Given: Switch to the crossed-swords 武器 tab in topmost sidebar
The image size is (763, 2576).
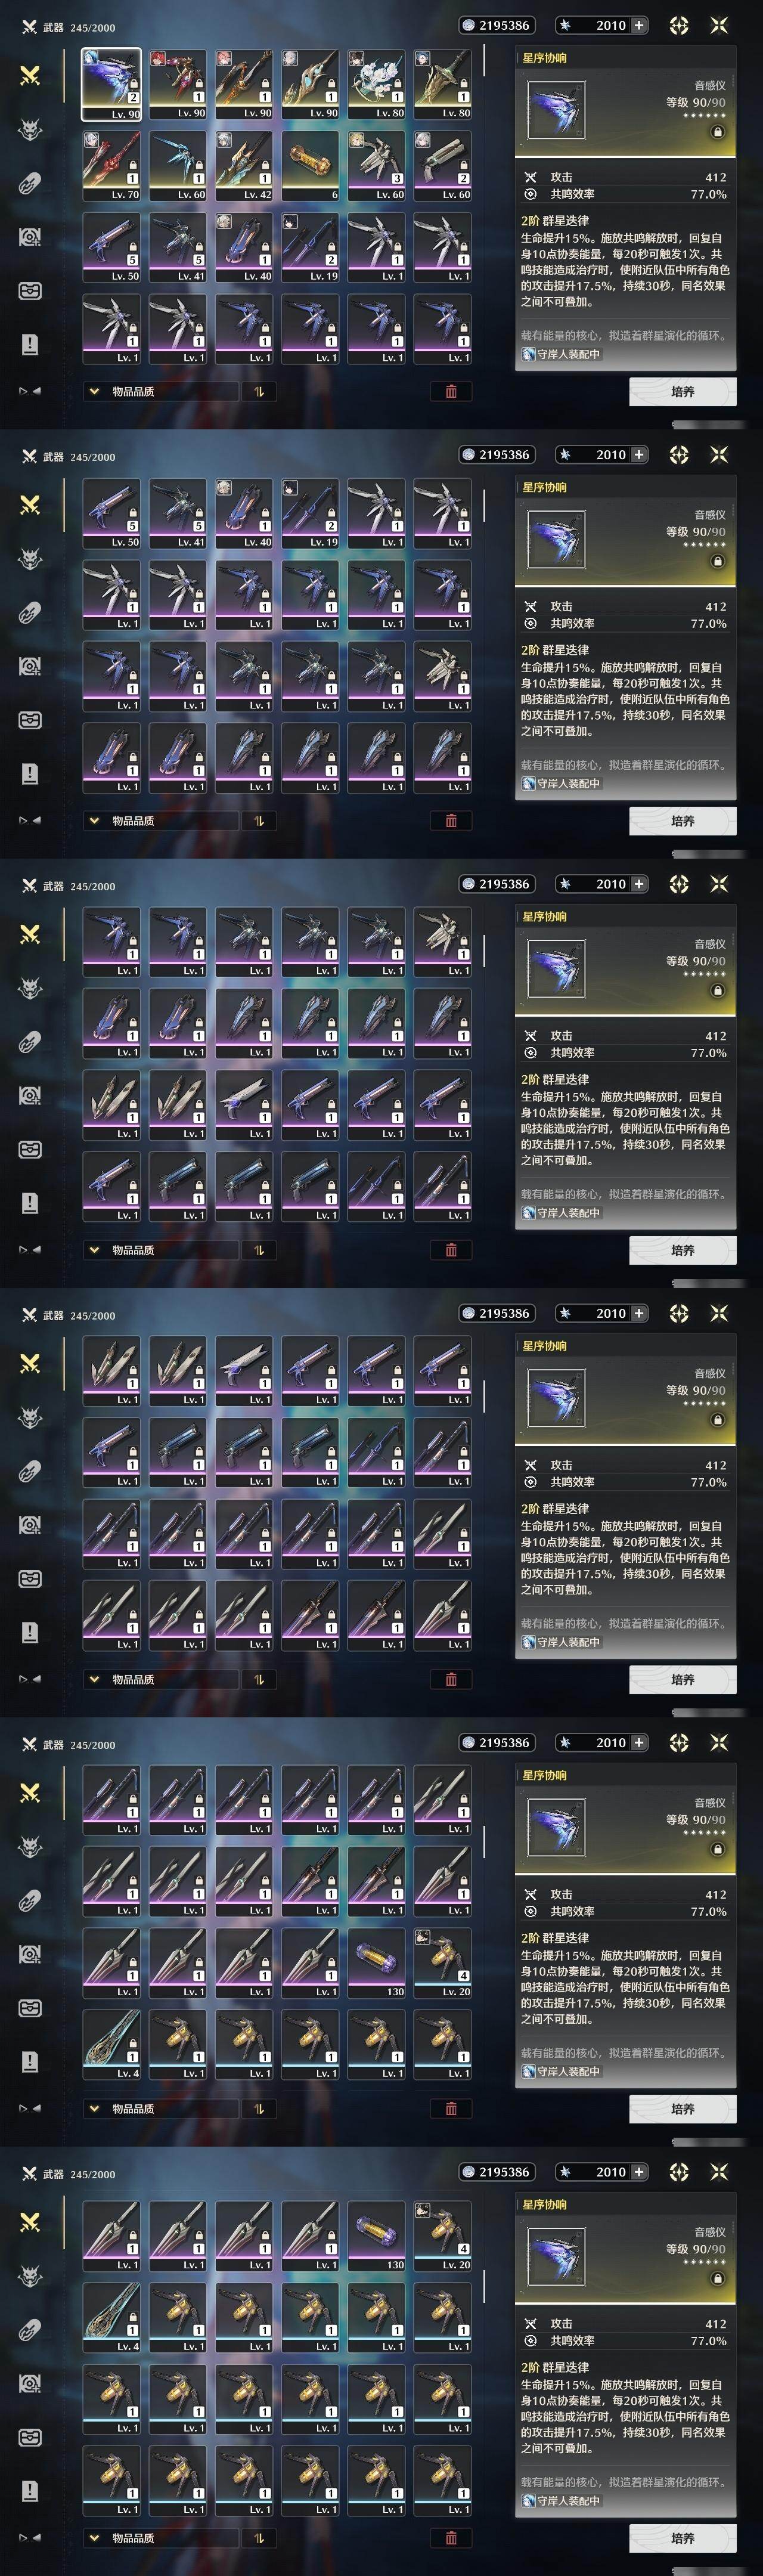Looking at the screenshot, I should coord(30,75).
